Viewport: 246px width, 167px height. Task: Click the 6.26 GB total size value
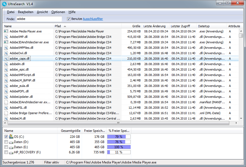[74, 152]
